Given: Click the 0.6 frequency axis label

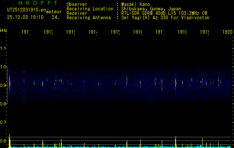Looking at the screenshot, I should [3, 141].
